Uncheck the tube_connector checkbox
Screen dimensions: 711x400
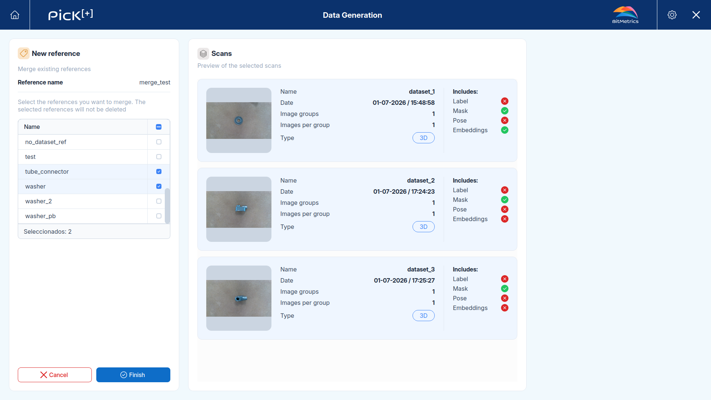tap(159, 171)
